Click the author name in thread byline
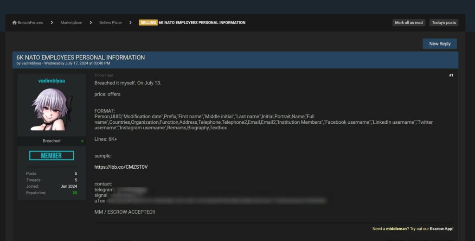This screenshot has height=241, width=475. [32, 63]
